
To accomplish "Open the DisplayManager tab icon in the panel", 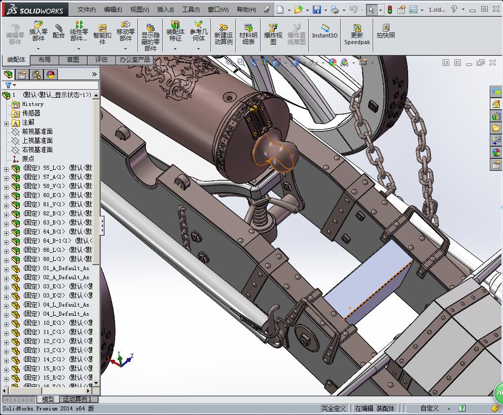I will pyautogui.click(x=50, y=74).
